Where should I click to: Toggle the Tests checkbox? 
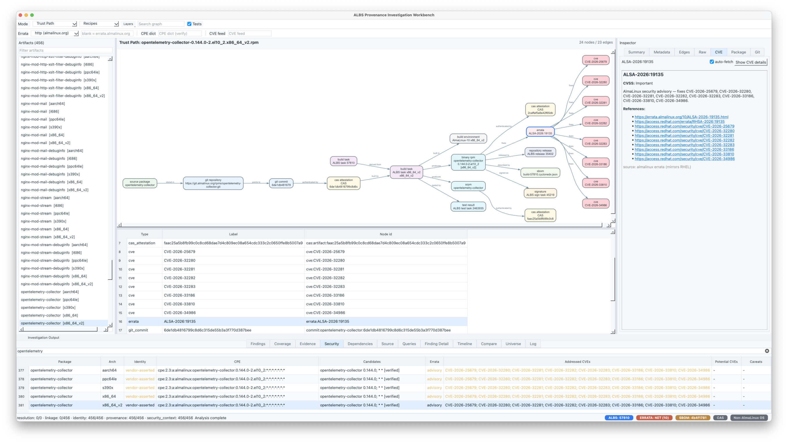189,24
